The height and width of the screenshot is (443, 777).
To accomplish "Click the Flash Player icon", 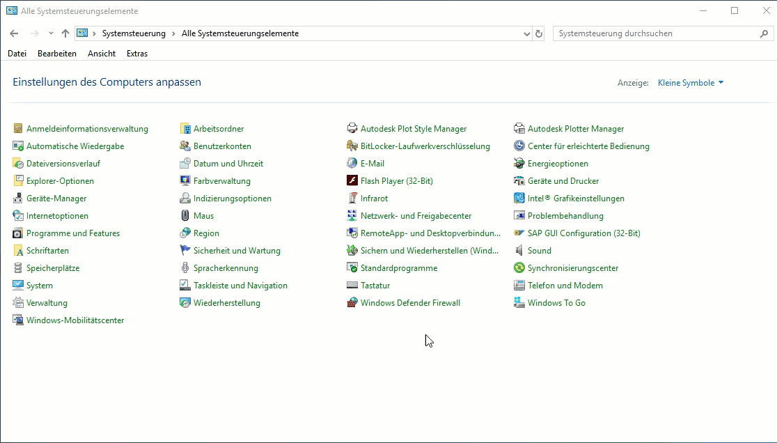I will 352,181.
